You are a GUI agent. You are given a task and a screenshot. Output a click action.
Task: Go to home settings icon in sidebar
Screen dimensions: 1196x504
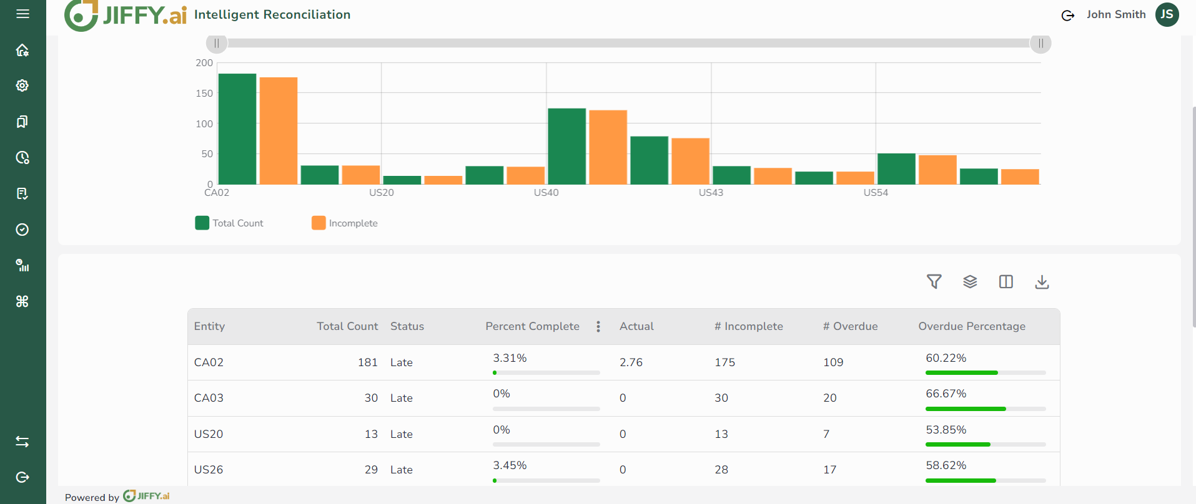point(22,50)
